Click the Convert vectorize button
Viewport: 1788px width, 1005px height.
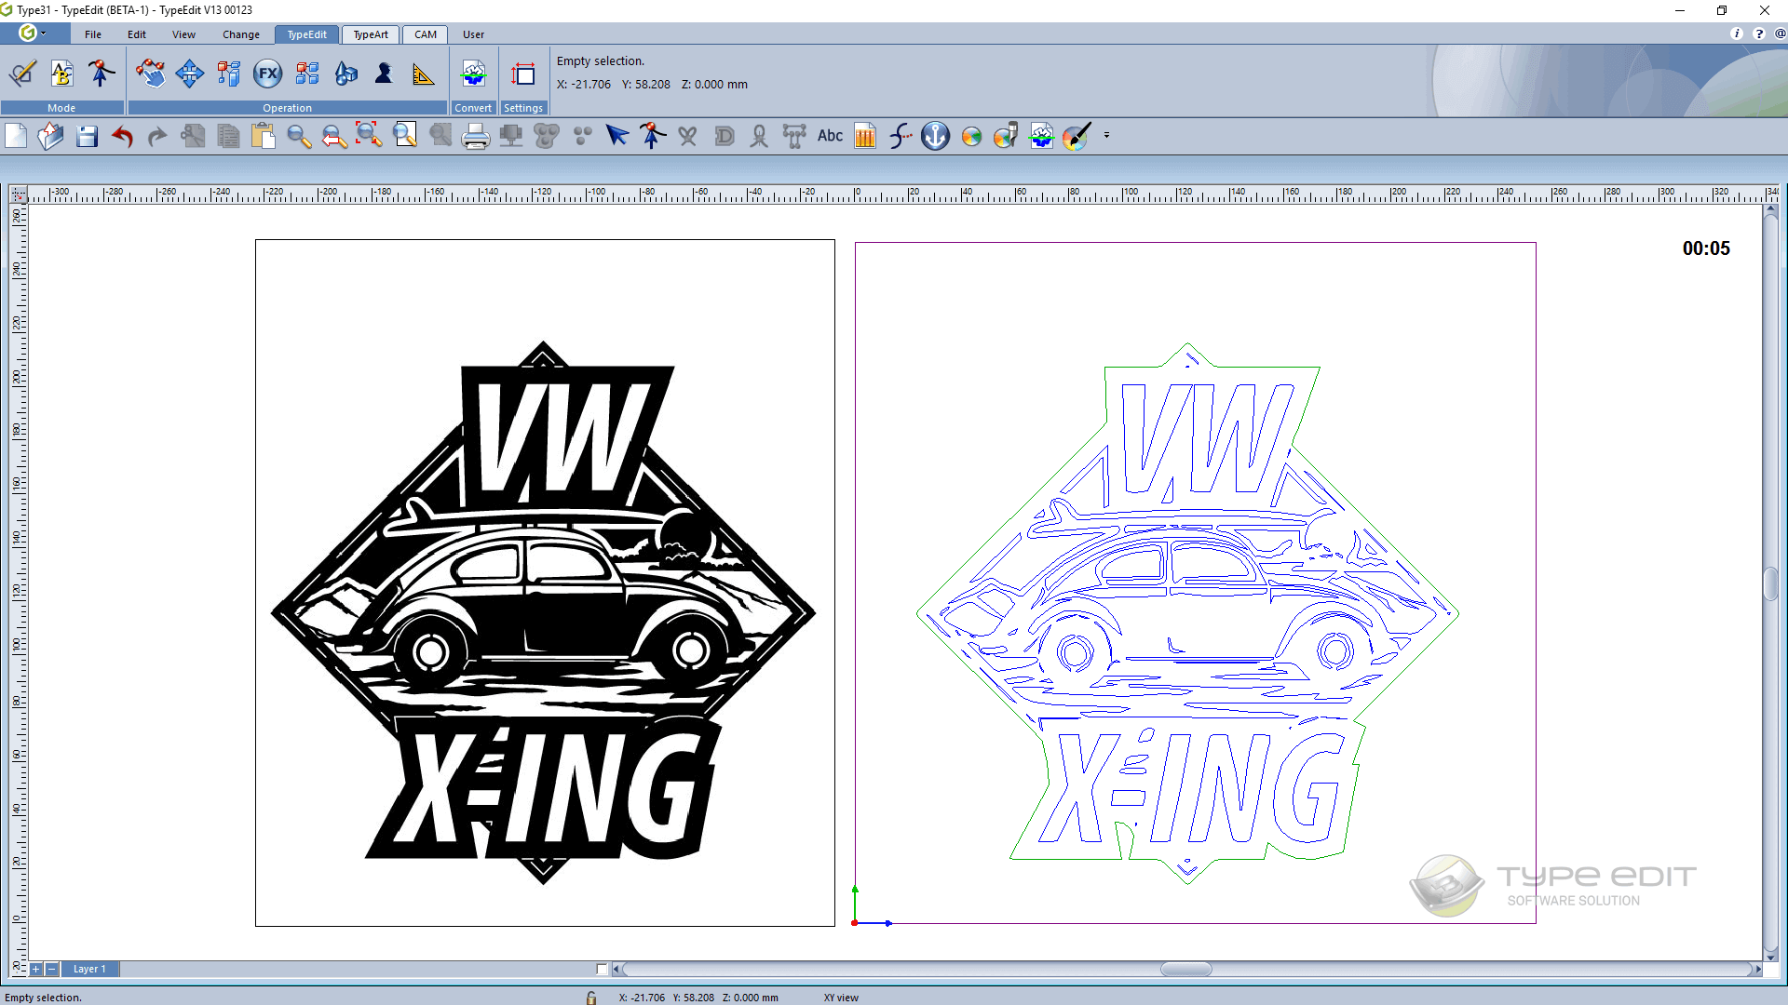[x=473, y=74]
